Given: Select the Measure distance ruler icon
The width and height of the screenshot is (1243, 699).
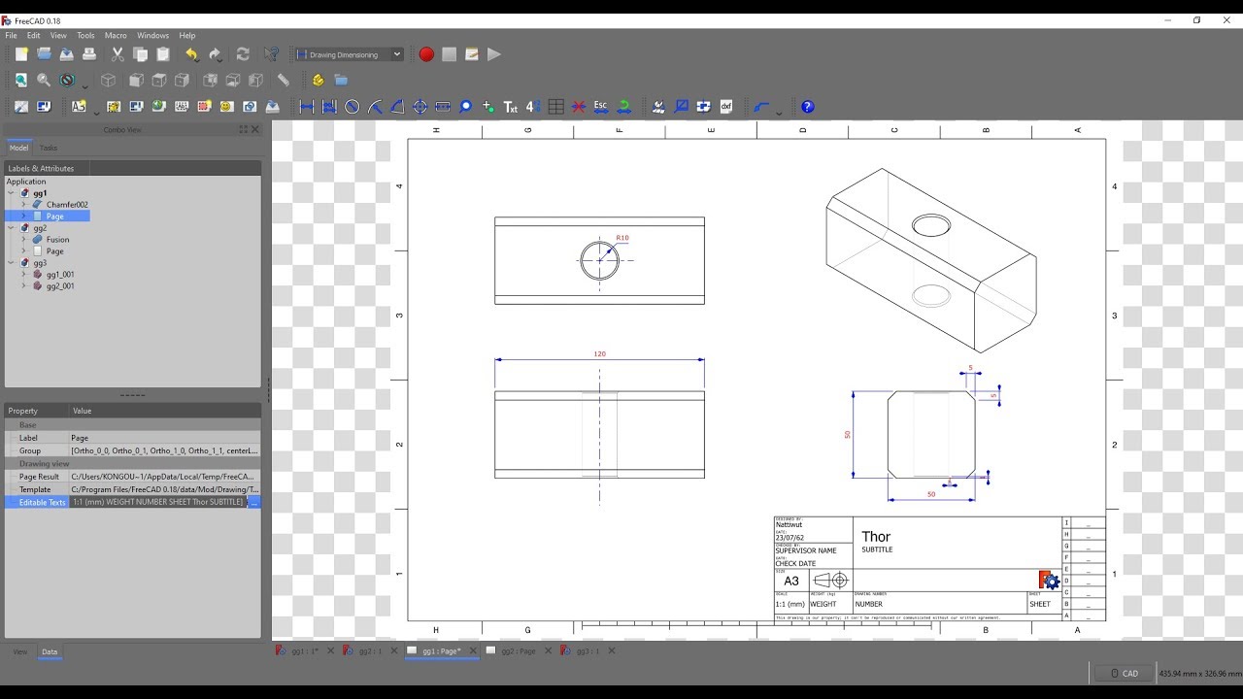Looking at the screenshot, I should (x=284, y=81).
